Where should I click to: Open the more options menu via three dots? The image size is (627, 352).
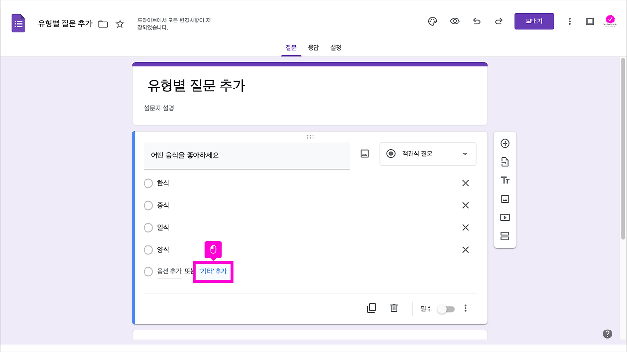tap(569, 21)
